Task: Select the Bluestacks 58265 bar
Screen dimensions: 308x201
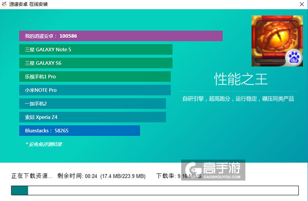Action: click(x=80, y=130)
